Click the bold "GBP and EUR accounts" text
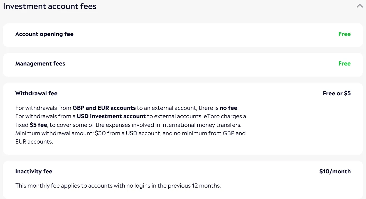 (104, 108)
